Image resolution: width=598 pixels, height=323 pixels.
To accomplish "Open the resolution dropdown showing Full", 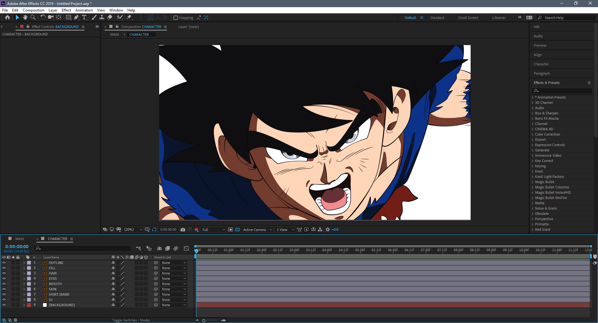I will (214, 230).
